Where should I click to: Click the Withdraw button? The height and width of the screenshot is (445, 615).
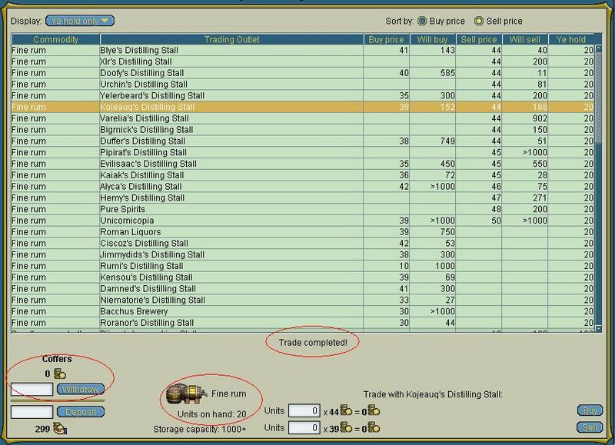[x=81, y=390]
